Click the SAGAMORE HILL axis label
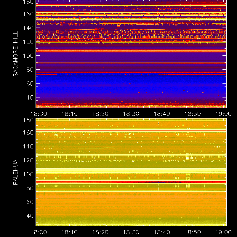 (15, 54)
